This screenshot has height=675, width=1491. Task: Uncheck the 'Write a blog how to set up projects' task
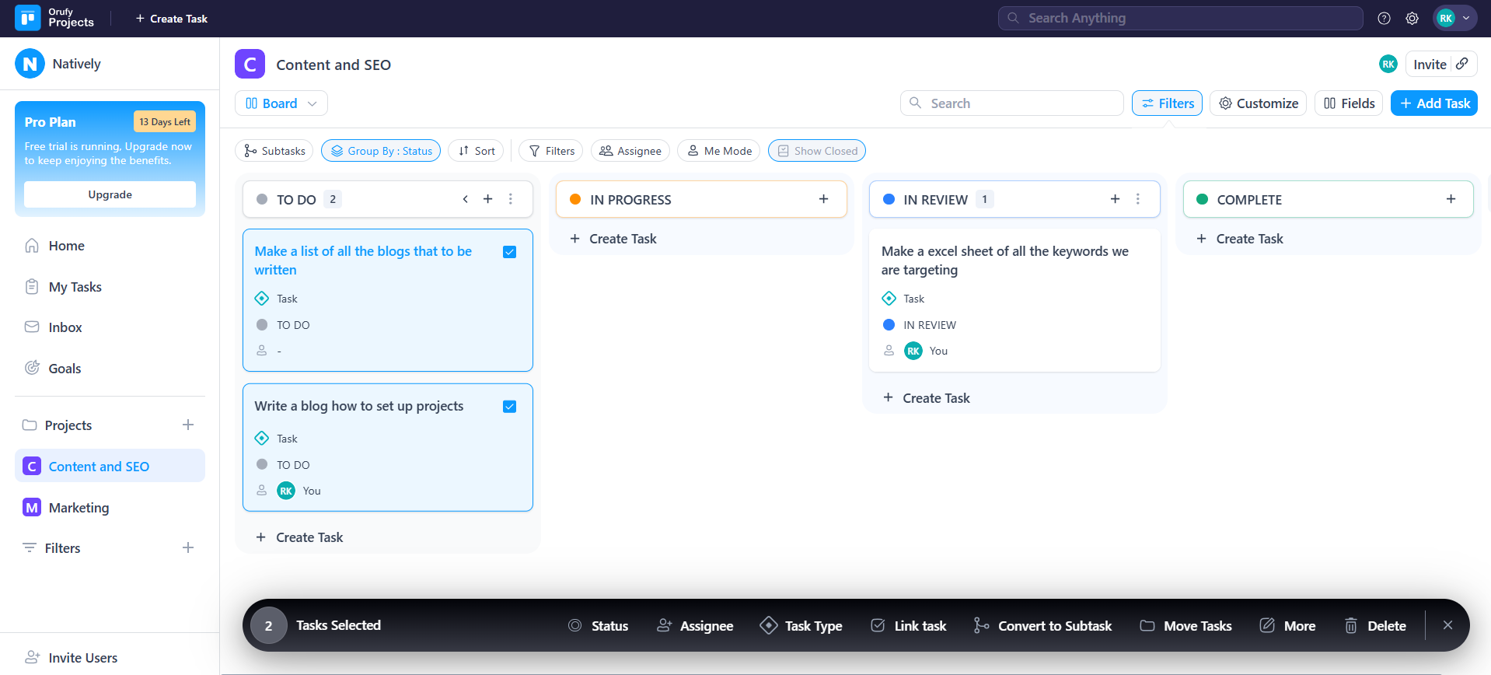click(x=510, y=407)
